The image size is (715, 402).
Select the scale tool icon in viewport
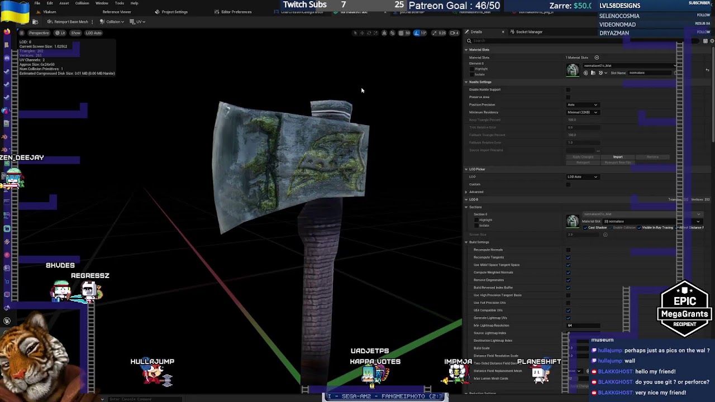click(x=375, y=33)
